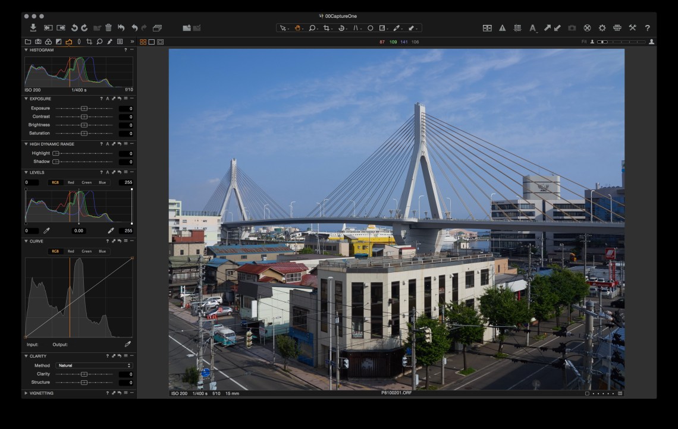Click the curve point picker eyedropper
The width and height of the screenshot is (678, 429).
(x=127, y=345)
